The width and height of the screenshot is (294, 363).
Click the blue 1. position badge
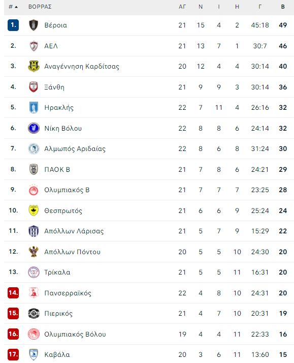point(13,25)
